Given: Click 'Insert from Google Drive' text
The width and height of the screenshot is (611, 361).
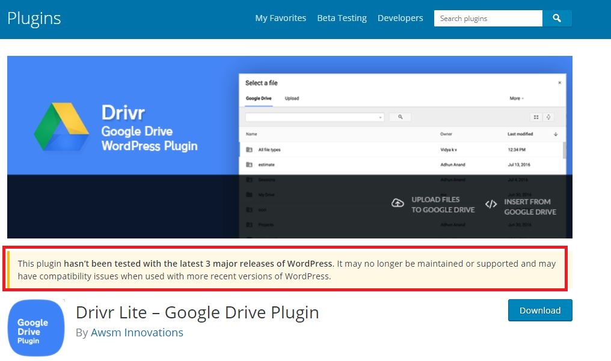Looking at the screenshot, I should (530, 207).
